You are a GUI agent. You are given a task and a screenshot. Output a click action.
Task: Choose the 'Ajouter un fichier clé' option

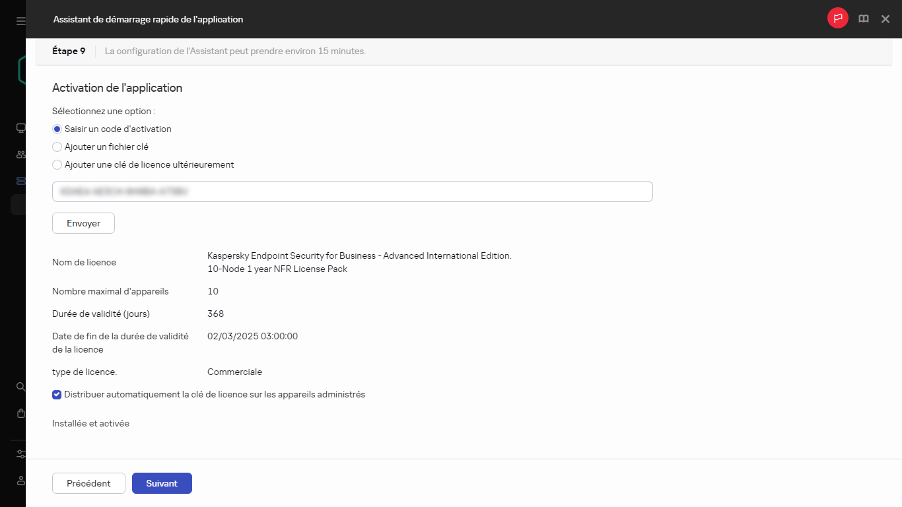click(x=57, y=147)
